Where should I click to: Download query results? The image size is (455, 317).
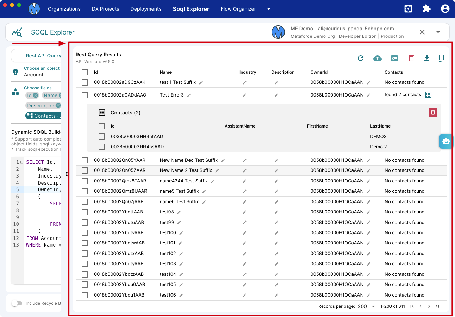(x=427, y=58)
